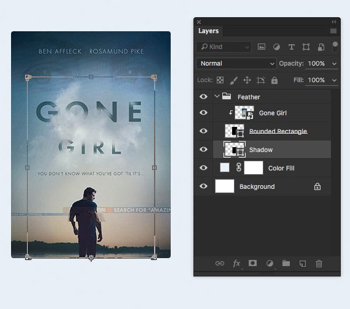Select the Color Fill layer name
The width and height of the screenshot is (350, 309).
pos(281,168)
